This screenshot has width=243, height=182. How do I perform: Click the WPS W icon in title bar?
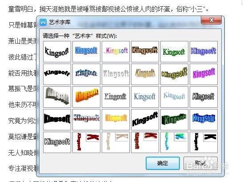[43, 22]
